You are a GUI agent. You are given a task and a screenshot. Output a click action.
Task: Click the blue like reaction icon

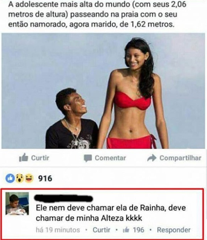tap(10, 178)
